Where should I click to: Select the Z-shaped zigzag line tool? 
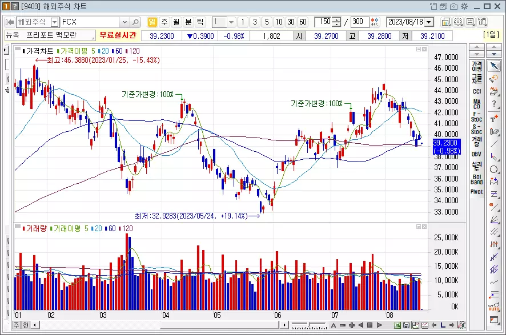click(494, 195)
